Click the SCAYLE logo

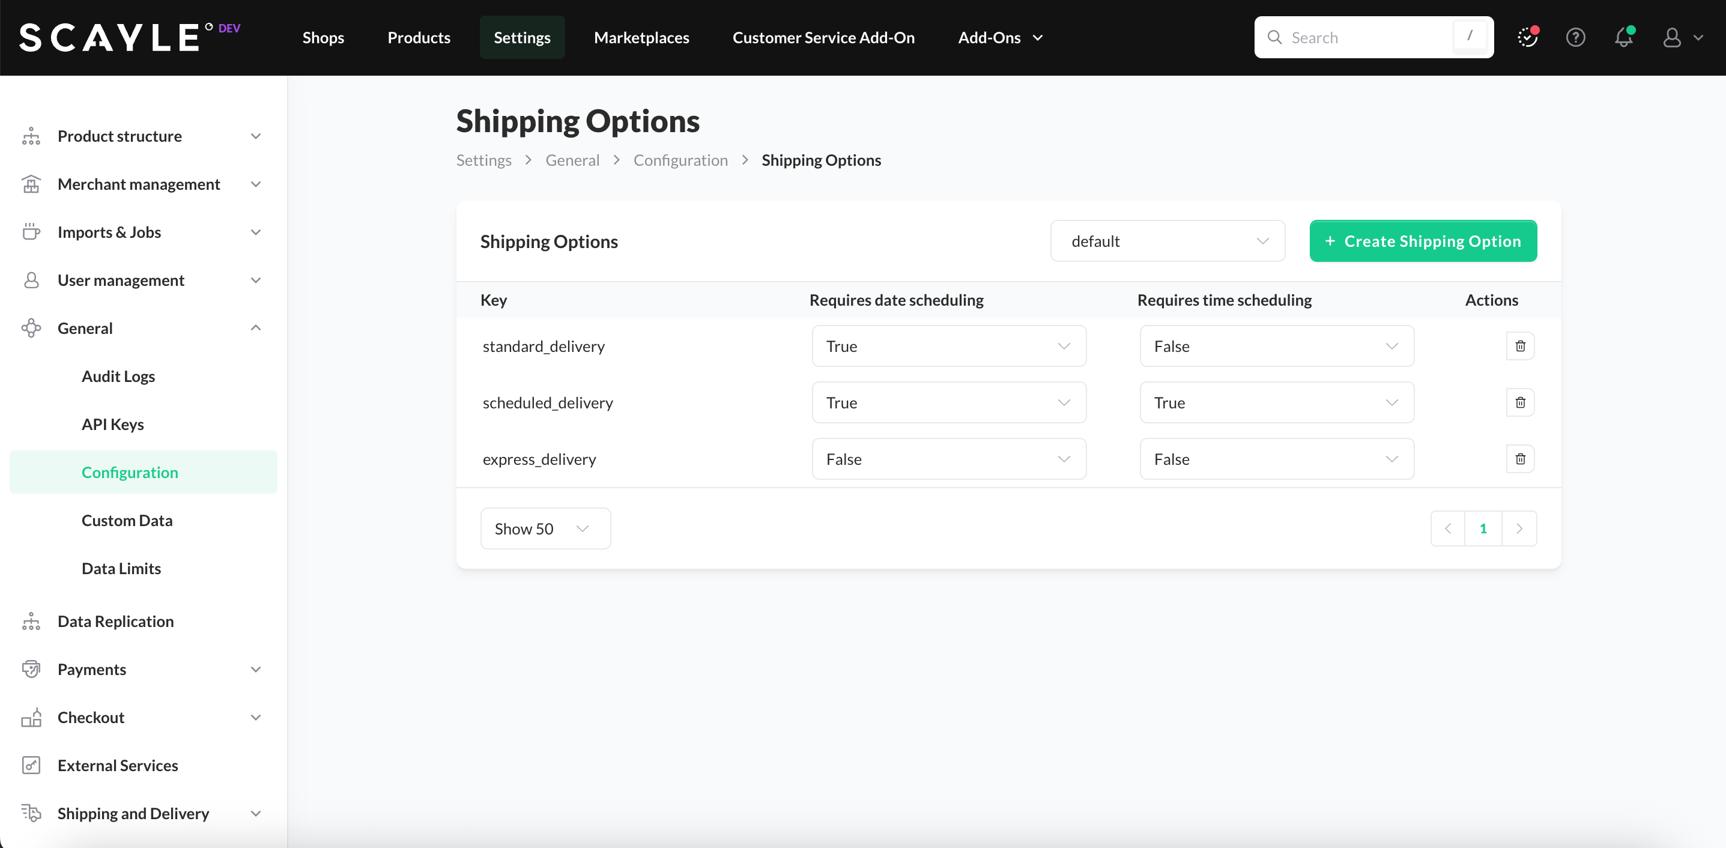[x=111, y=37]
